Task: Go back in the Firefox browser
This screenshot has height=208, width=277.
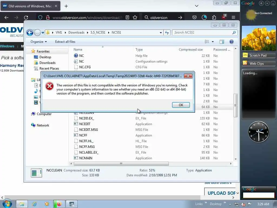Action: [x=6, y=17]
